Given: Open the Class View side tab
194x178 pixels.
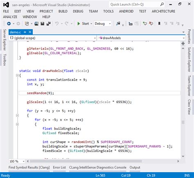Looking at the screenshot, I should (x=189, y=107).
